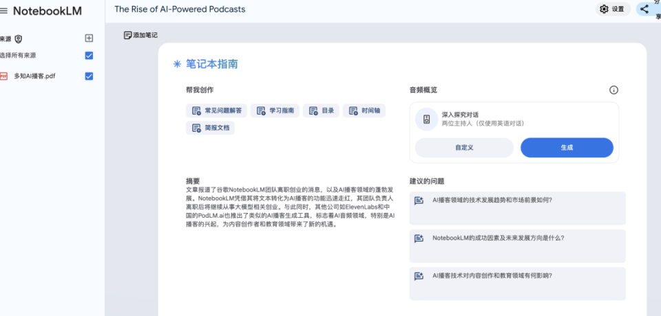The width and height of the screenshot is (661, 316).
Task: Click the 摘要 heading
Action: click(193, 181)
